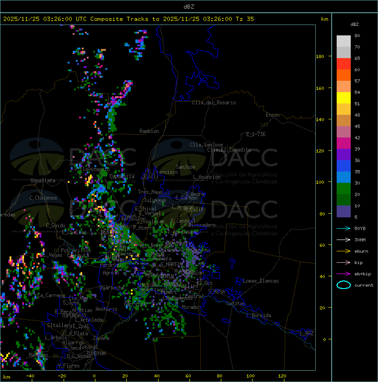Image resolution: width=378 pixels, height=382 pixels.
Task: Click the yellow eburn arrow legend icon
Action: 343,251
